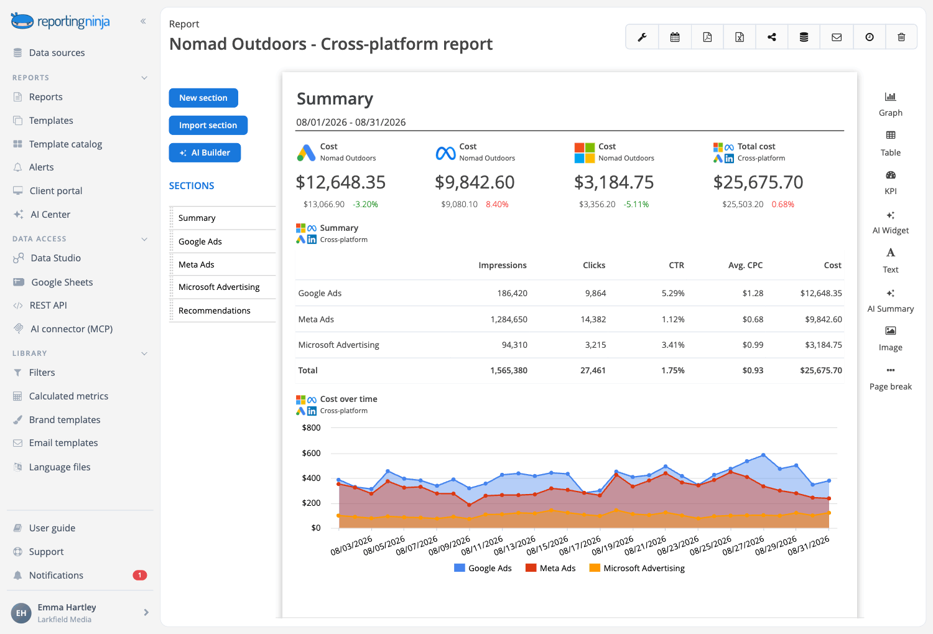933x634 pixels.
Task: Collapse the sidebar with double chevron
Action: 143,21
